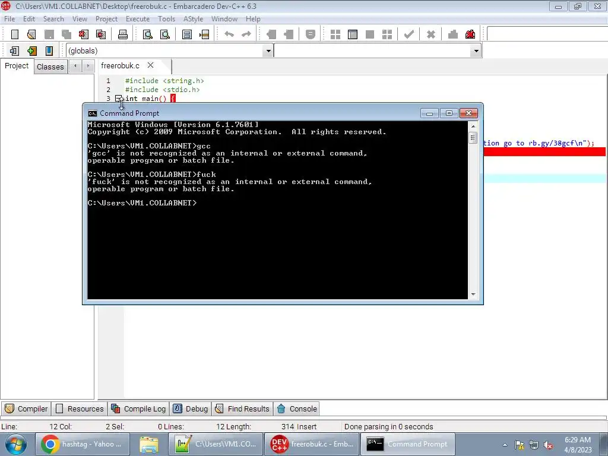Switch to the Project tab
The image size is (608, 456).
pos(17,66)
